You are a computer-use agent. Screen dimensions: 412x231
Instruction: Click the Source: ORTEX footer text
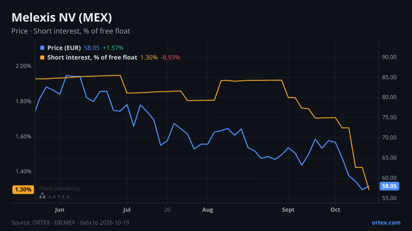point(70,222)
